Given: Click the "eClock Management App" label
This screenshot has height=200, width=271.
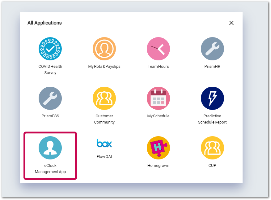Looking at the screenshot, I should [50, 168].
